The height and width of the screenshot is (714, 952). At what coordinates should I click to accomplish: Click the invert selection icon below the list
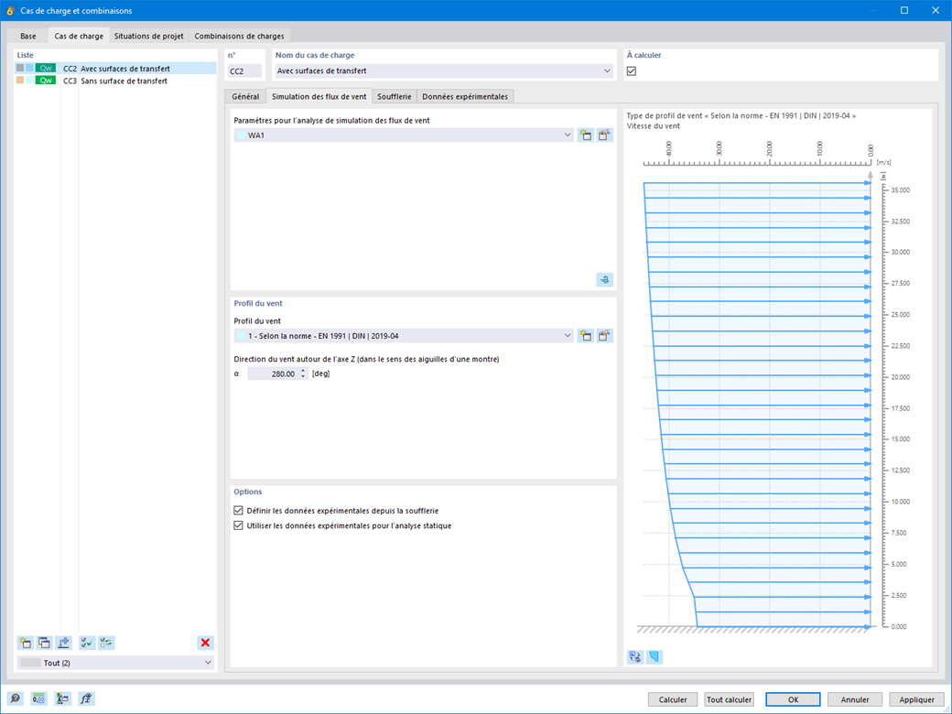tap(106, 643)
